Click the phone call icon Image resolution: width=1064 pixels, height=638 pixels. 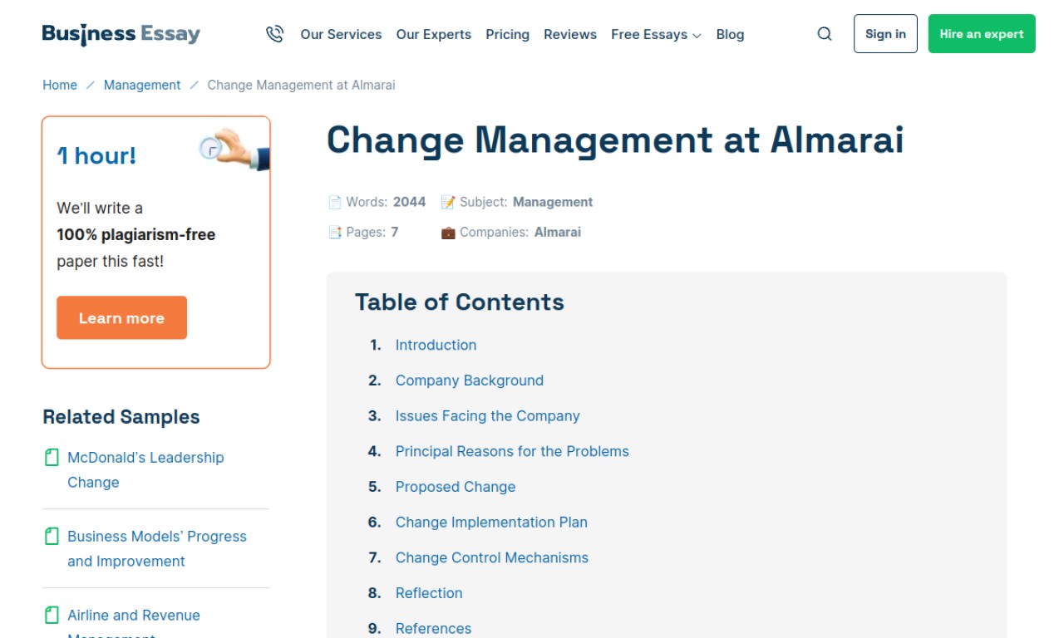(x=274, y=34)
